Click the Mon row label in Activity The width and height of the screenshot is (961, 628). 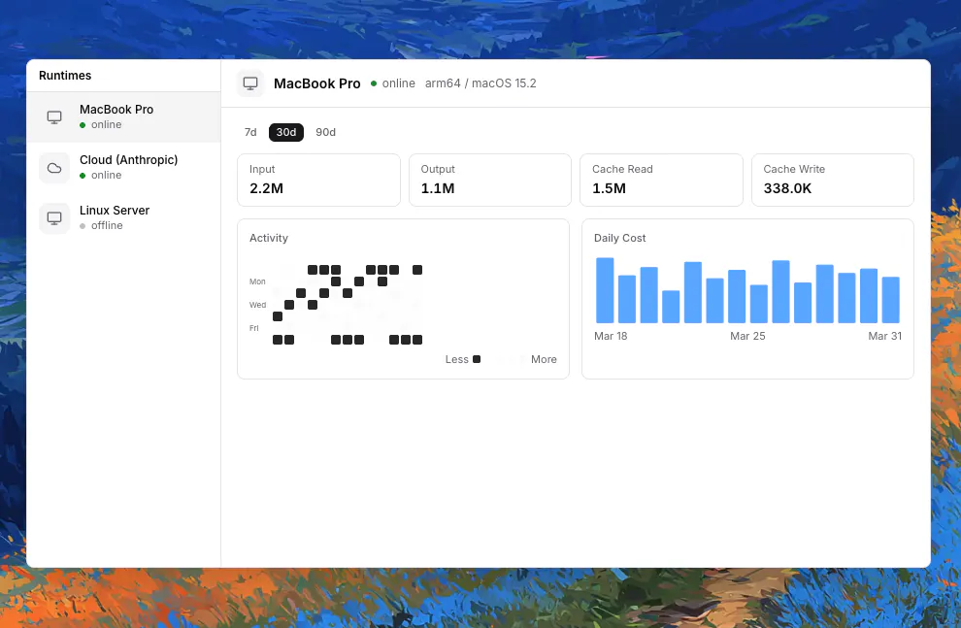coord(257,281)
